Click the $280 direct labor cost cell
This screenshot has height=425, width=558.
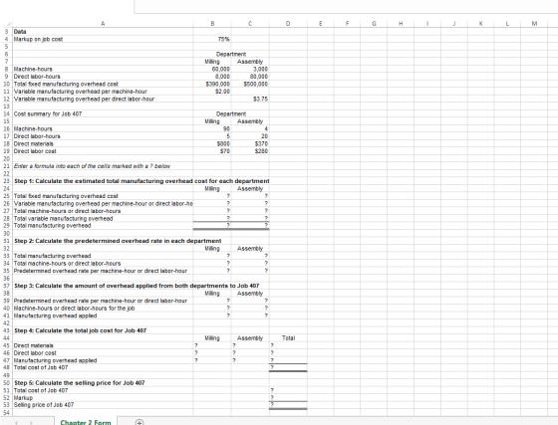(250, 151)
